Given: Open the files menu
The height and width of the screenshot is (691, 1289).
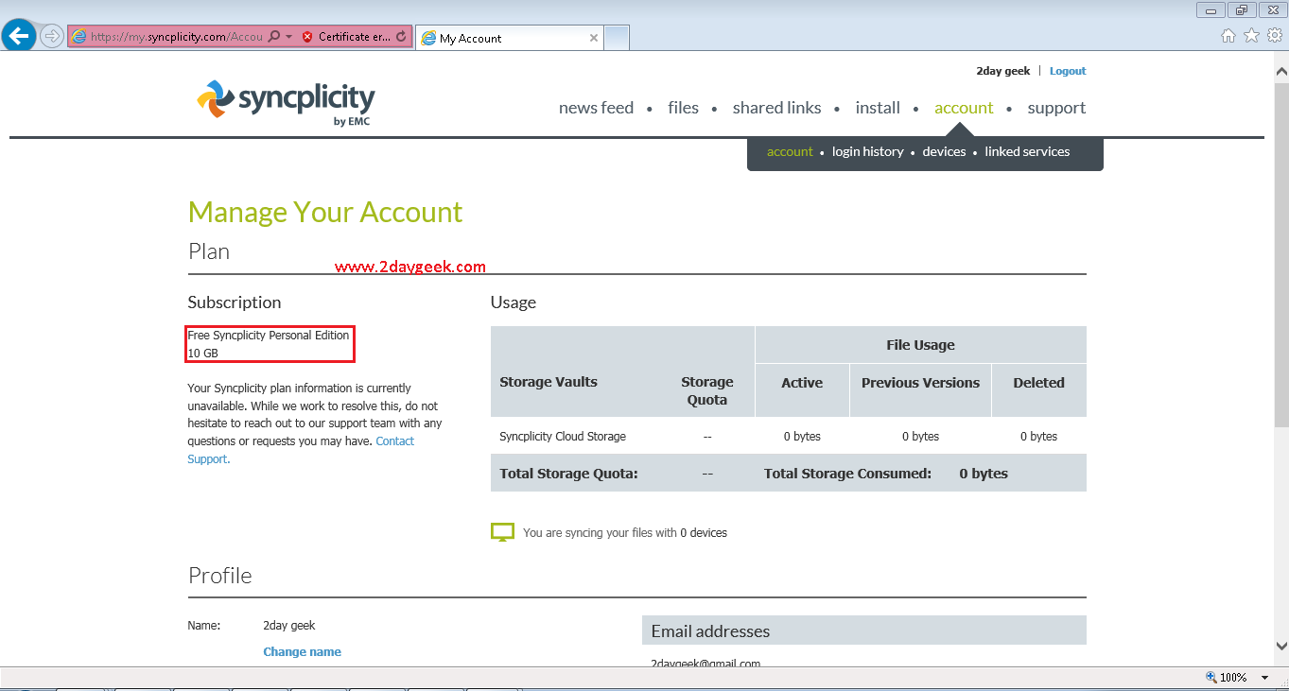Looking at the screenshot, I should (x=683, y=108).
